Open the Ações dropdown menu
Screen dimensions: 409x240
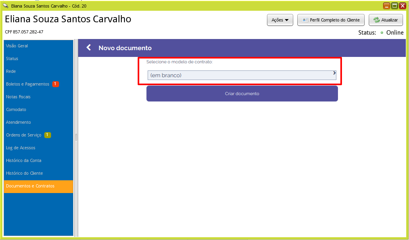tap(280, 20)
